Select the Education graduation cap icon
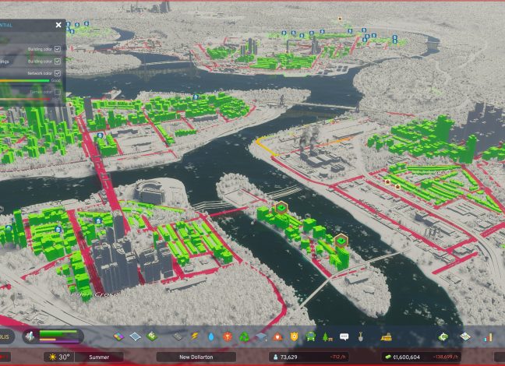Viewport: 505px width, 366px height. pyautogui.click(x=261, y=336)
